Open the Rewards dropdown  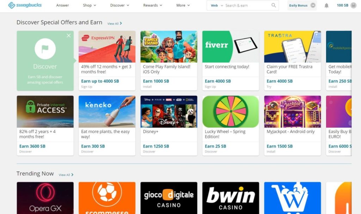(x=153, y=5)
